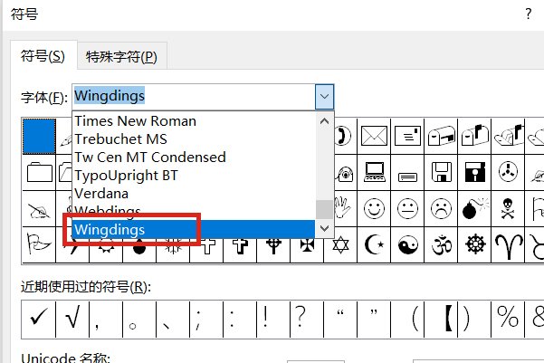Insert recent closing double quote symbol
Screen dimensions: 544x363
coord(374,320)
